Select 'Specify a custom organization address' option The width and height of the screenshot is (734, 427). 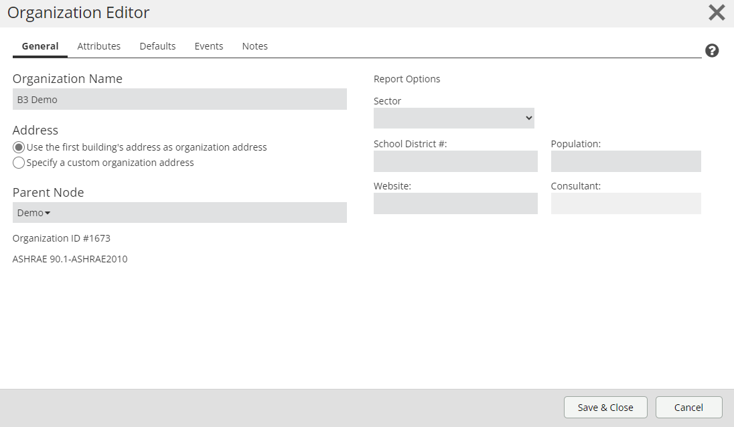(x=19, y=163)
